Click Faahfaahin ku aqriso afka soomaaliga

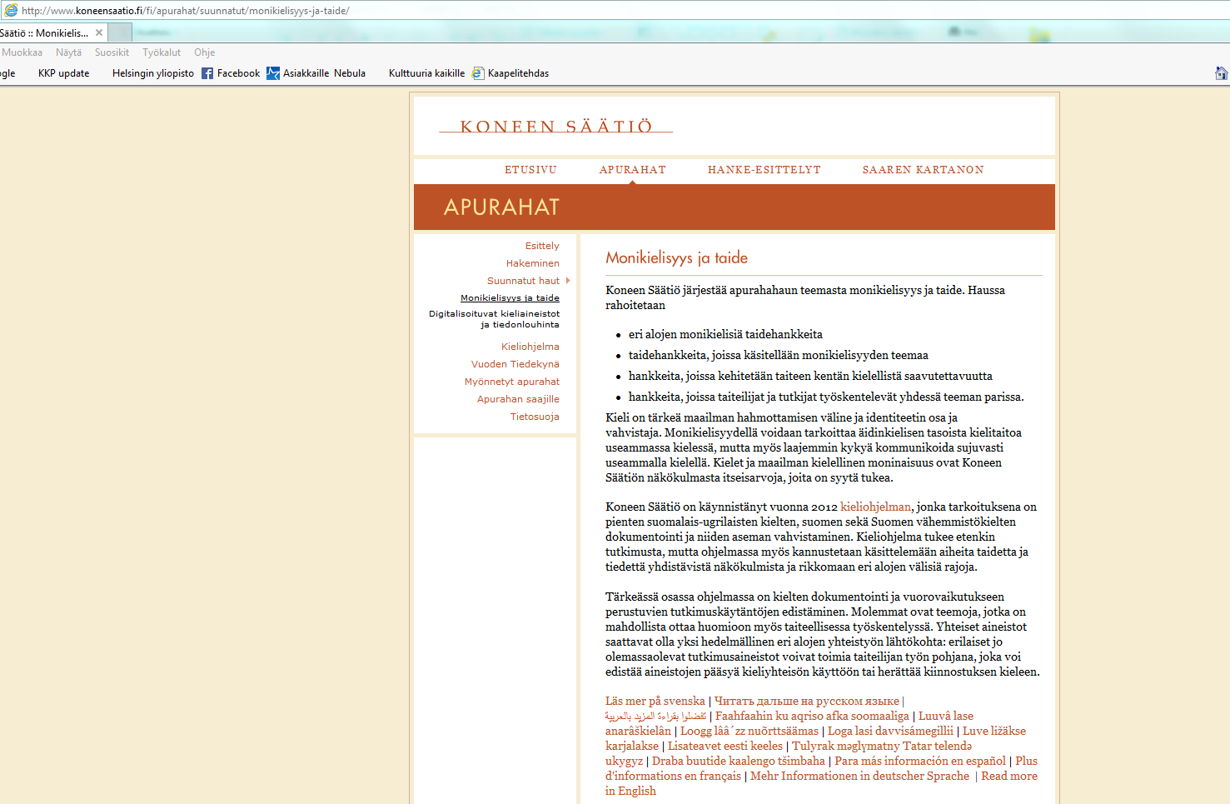[x=812, y=717]
